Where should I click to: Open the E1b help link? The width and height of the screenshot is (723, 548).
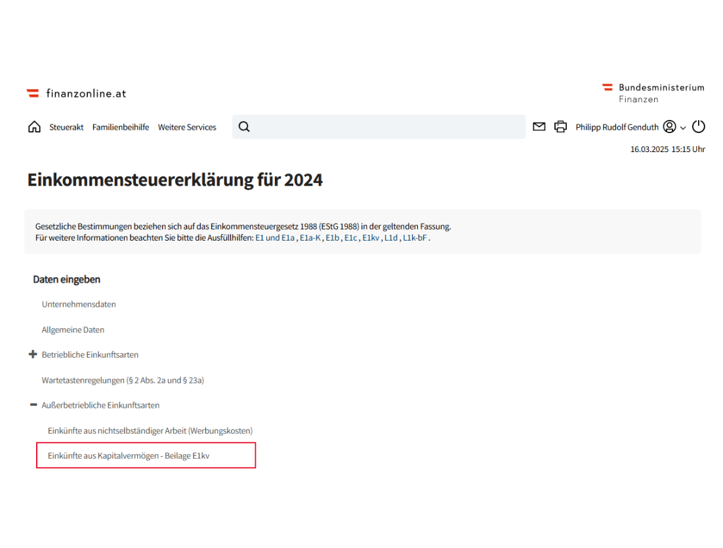click(333, 238)
